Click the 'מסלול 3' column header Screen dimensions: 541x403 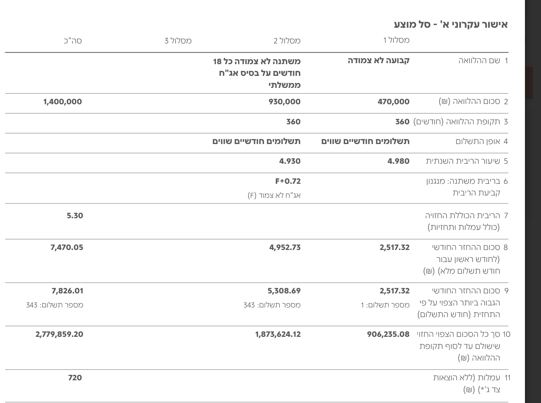click(178, 41)
